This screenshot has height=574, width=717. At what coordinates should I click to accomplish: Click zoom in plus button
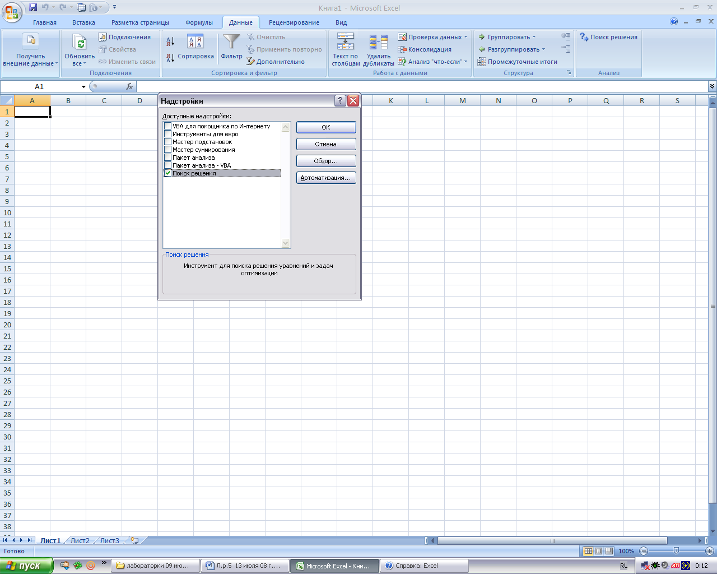tap(709, 551)
